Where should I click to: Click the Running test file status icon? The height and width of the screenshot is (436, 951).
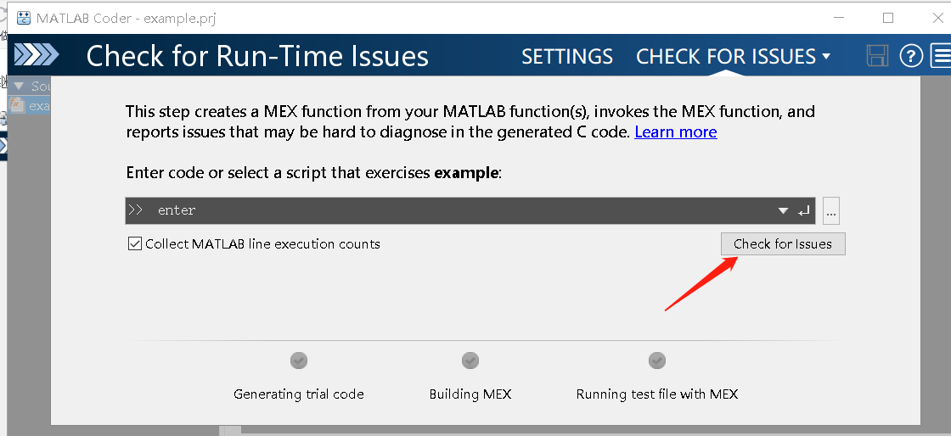pyautogui.click(x=657, y=361)
